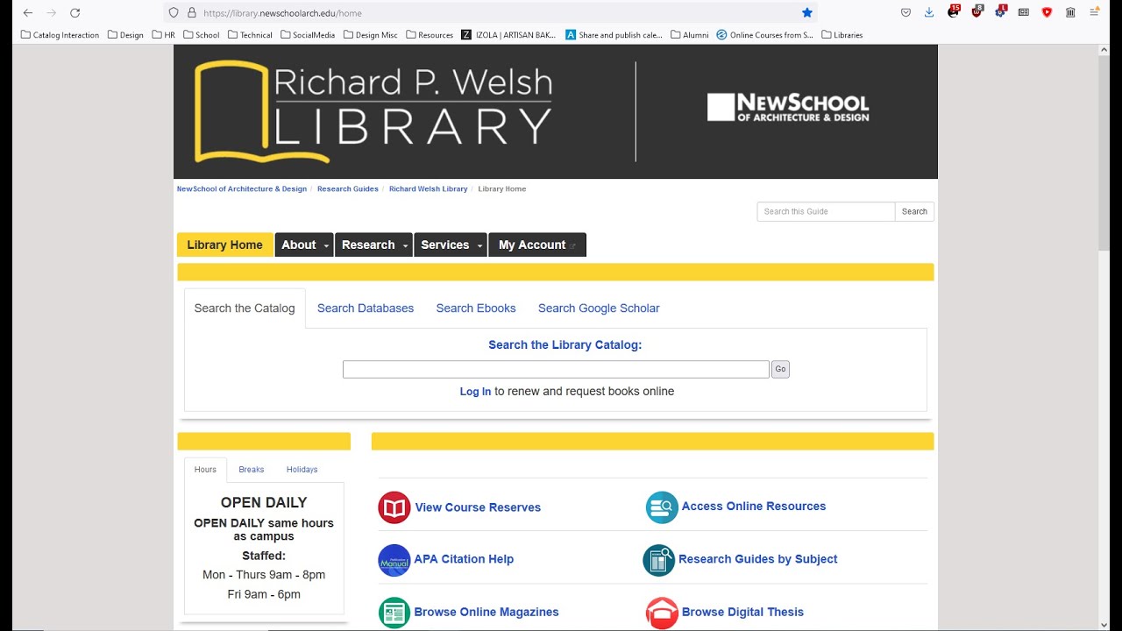Open the Libraries bookmarks folder
The image size is (1122, 631).
pos(841,35)
